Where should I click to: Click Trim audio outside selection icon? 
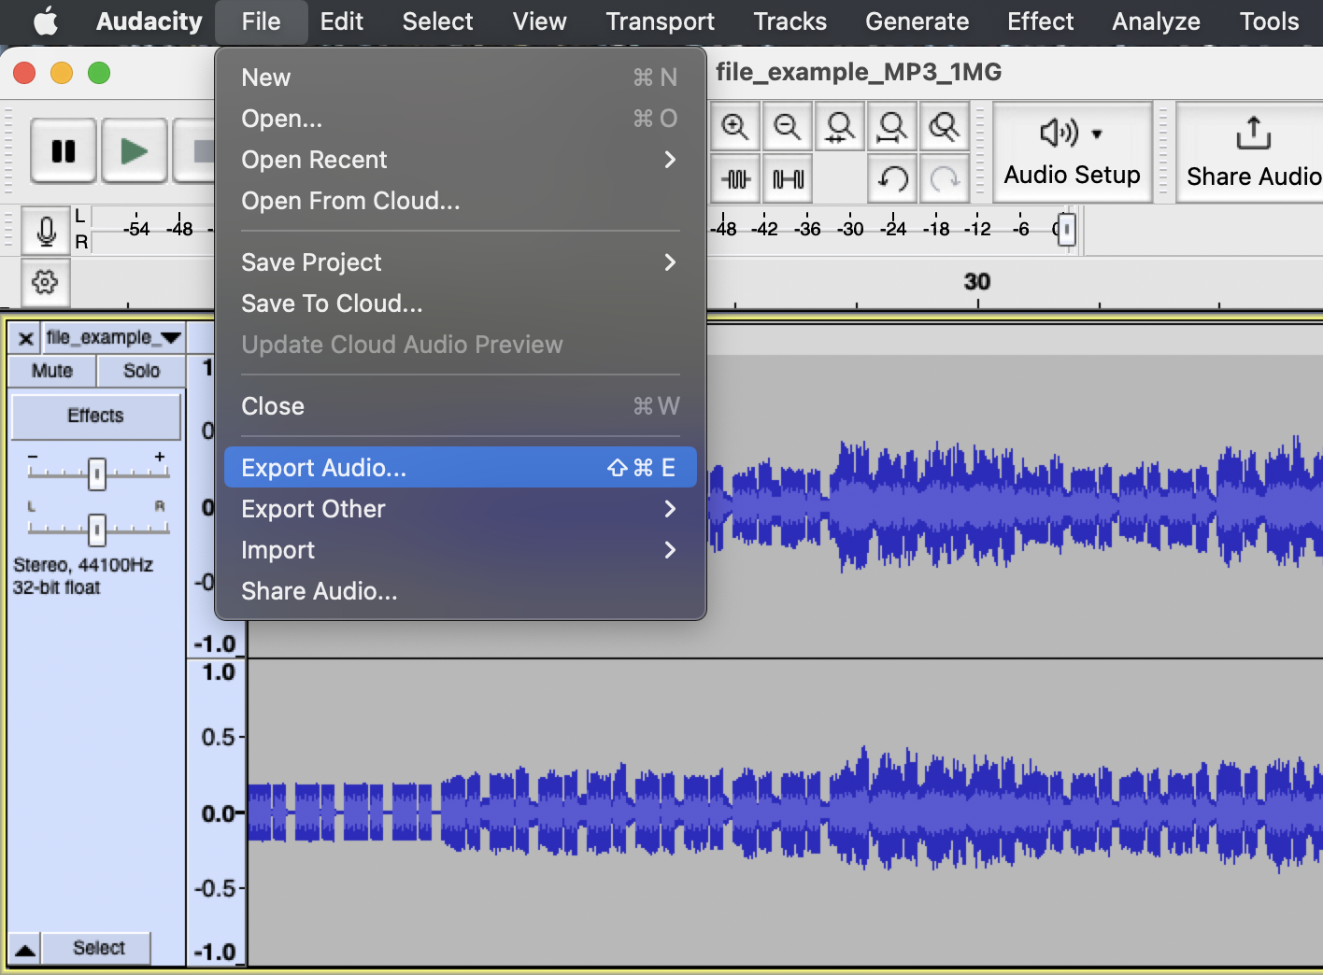[735, 179]
